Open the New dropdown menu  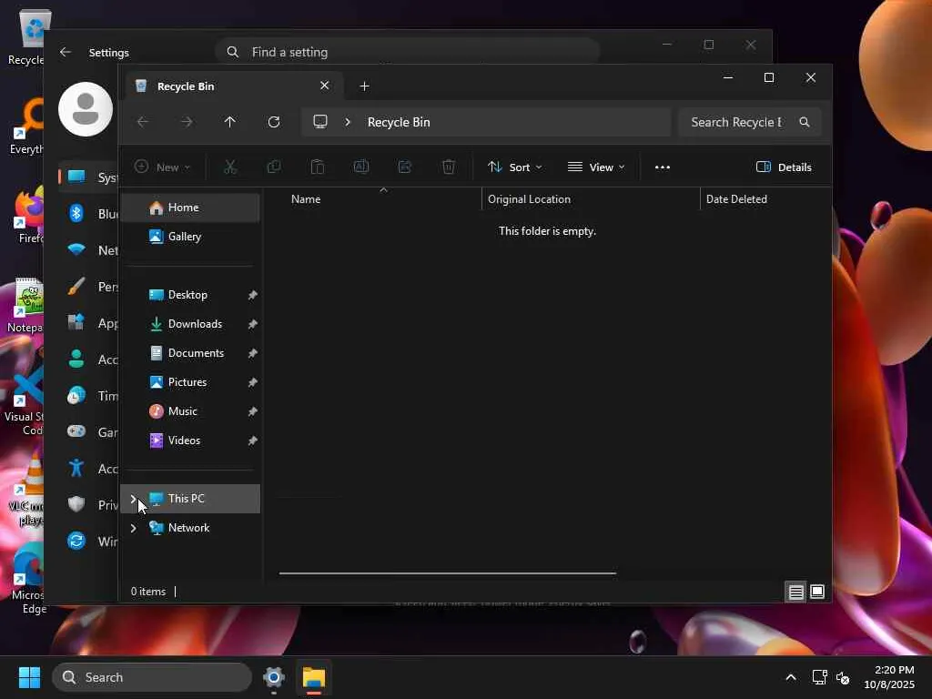162,167
